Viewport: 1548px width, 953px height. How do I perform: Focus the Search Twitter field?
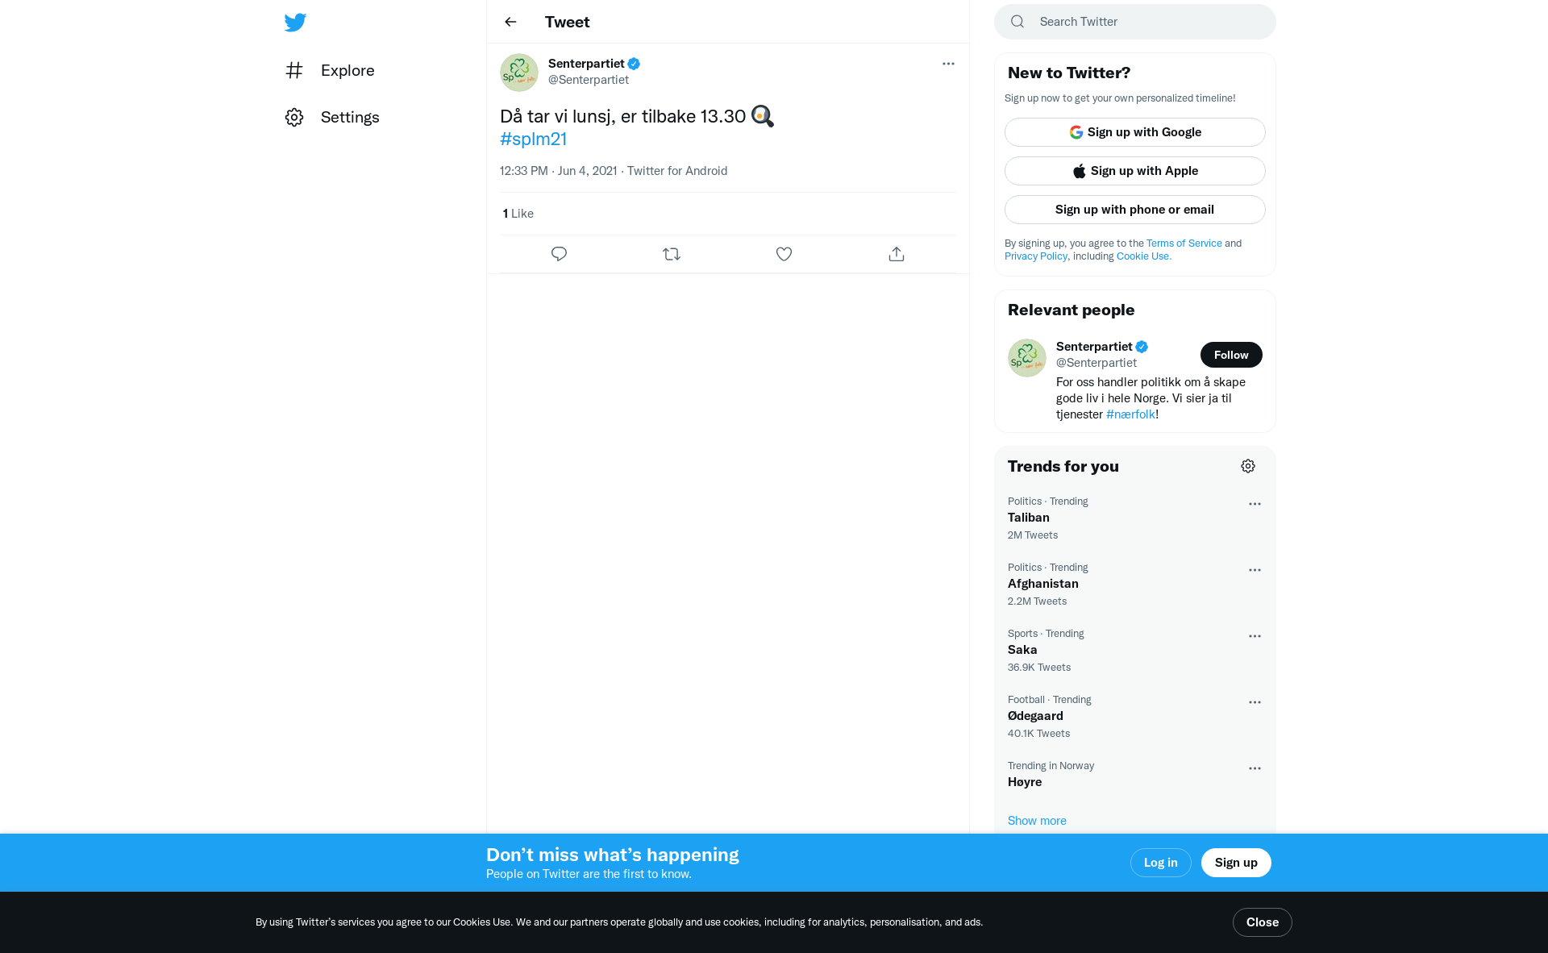pyautogui.click(x=1135, y=22)
